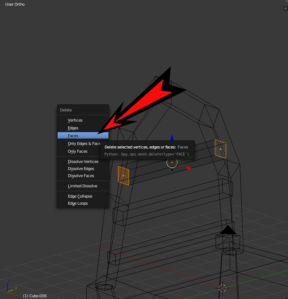
Task: Select Edge Loops from Delete menu
Action: click(83, 203)
